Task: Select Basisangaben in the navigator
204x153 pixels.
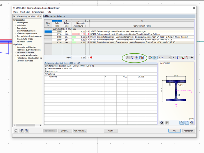Action: pyautogui.click(x=22, y=23)
